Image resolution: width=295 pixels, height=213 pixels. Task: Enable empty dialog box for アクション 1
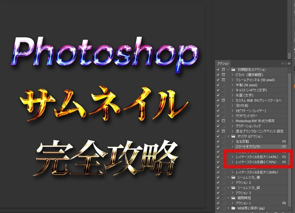coord(223,203)
